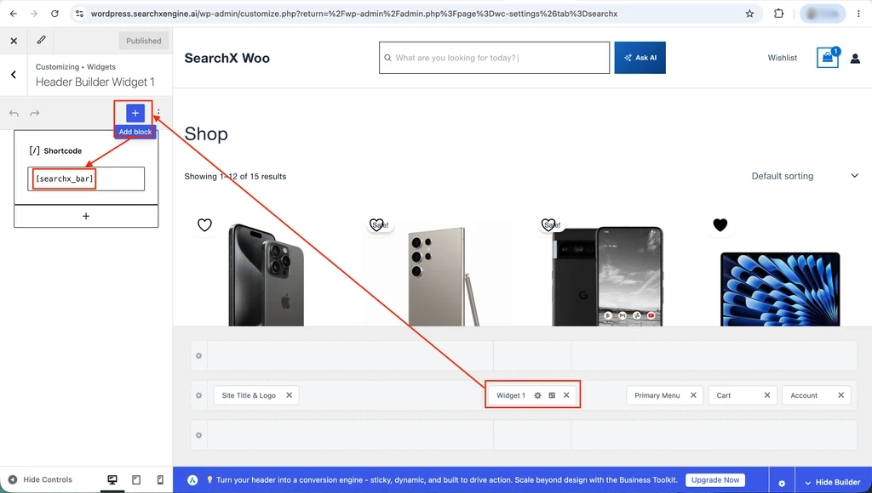Viewport: 872px width, 493px height.
Task: Open the shopping cart icon
Action: click(828, 58)
